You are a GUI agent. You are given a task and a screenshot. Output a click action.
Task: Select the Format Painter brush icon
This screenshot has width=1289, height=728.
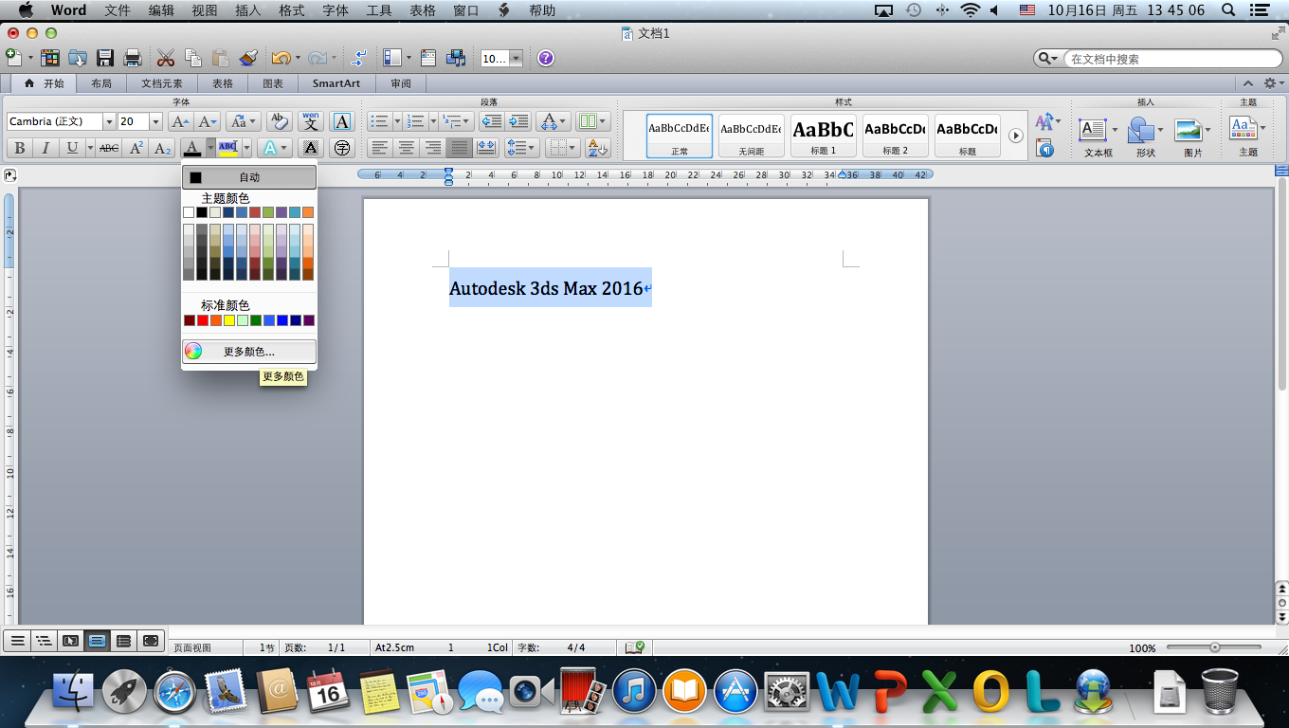click(247, 58)
